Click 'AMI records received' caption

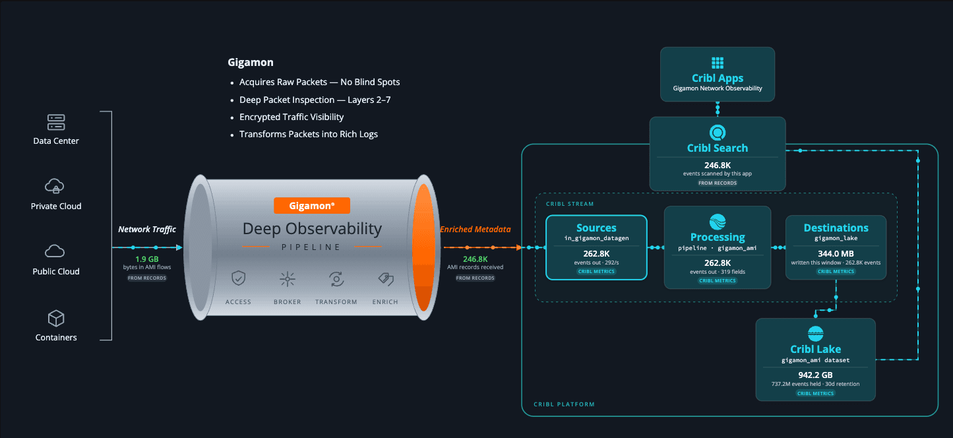pos(475,267)
